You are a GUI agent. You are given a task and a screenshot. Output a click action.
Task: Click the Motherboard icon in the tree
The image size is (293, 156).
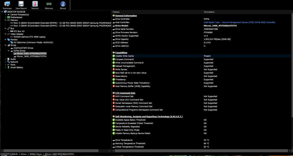pyautogui.click(x=9, y=17)
